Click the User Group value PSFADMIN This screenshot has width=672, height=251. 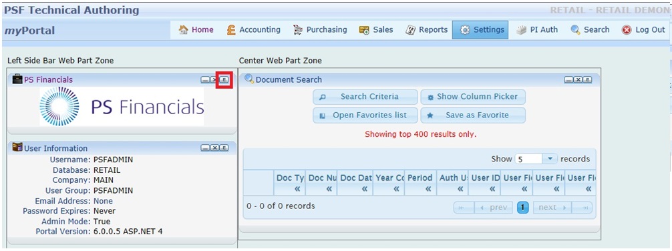(x=113, y=191)
